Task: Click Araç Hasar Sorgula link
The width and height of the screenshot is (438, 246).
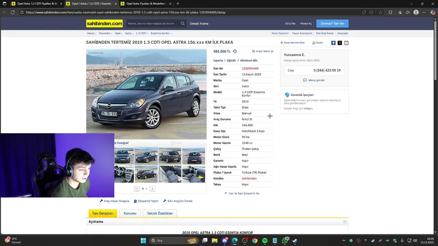Action: (x=115, y=201)
